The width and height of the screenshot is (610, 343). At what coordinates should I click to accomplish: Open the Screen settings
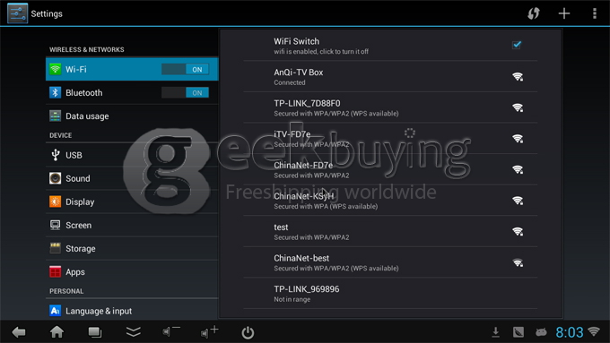pos(132,225)
